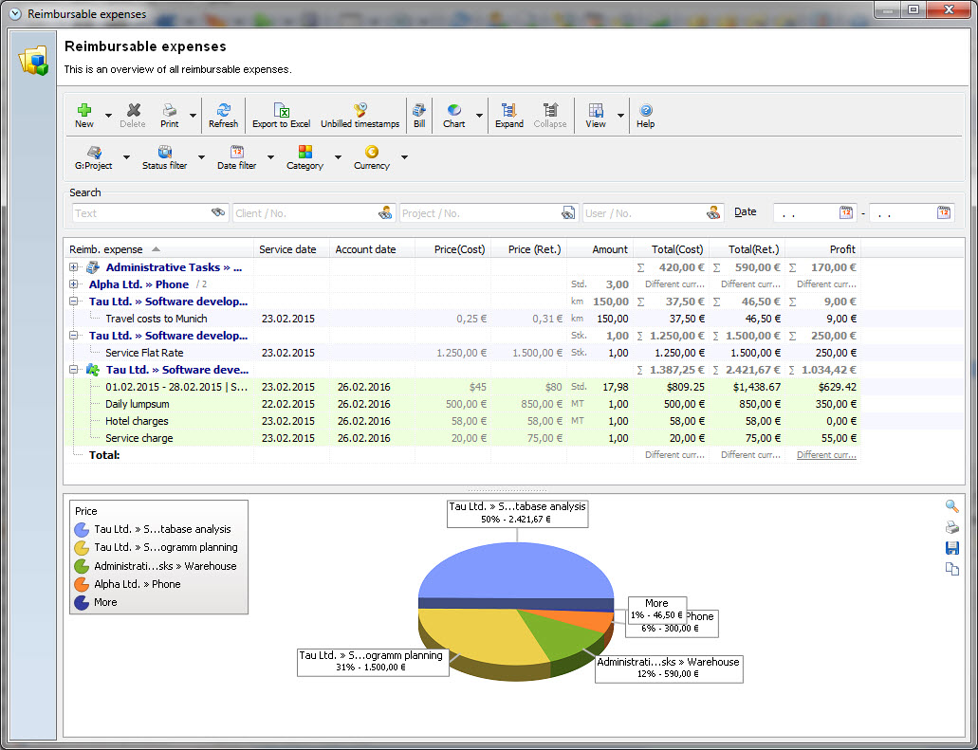Expand the Alpha Ltd. Phone row
The width and height of the screenshot is (978, 750).
point(74,284)
